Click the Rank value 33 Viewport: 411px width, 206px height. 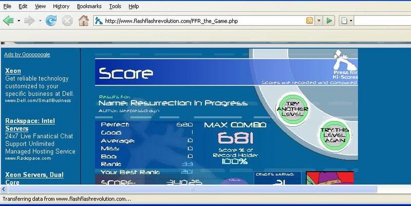point(188,164)
